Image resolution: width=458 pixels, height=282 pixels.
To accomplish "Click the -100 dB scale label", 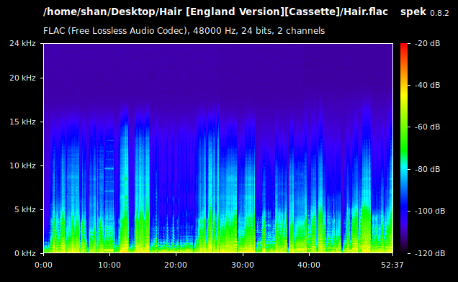I will pos(430,211).
